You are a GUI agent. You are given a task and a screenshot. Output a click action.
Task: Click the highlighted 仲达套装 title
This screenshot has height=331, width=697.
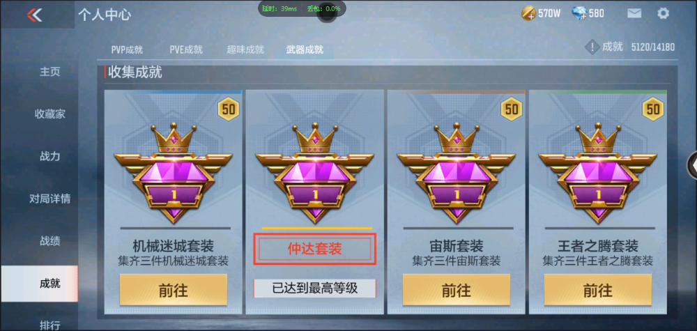click(x=315, y=249)
